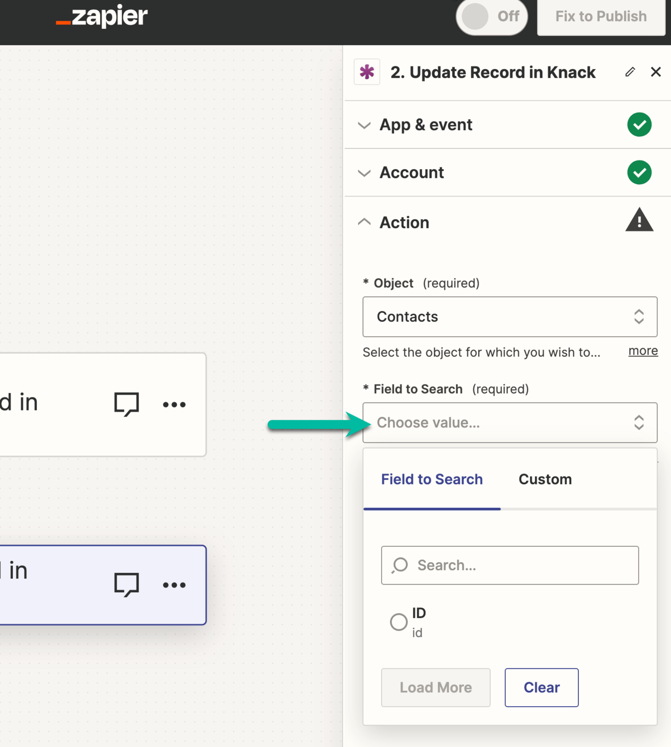Image resolution: width=671 pixels, height=747 pixels.
Task: Open comment icon on the upper step card
Action: 127,404
